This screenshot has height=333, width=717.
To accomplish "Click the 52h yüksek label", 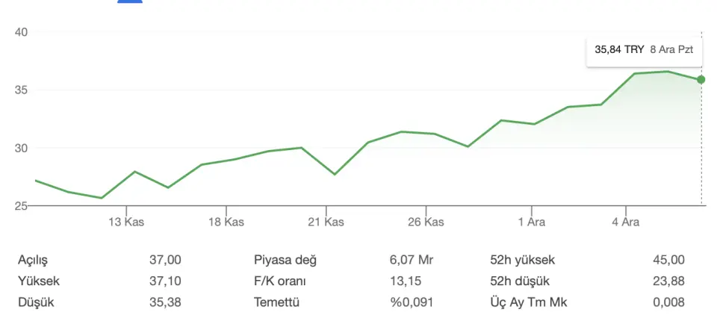I will (x=523, y=260).
